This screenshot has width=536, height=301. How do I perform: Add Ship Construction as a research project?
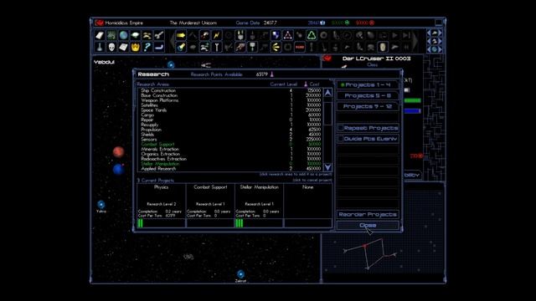[231, 90]
